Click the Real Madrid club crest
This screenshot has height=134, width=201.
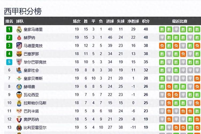pos(19,29)
